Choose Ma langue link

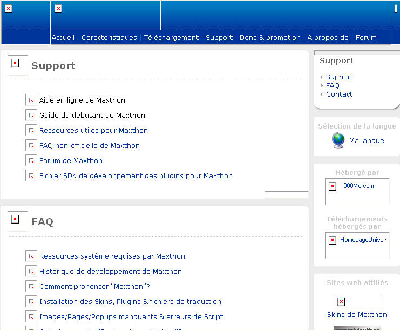tap(367, 140)
